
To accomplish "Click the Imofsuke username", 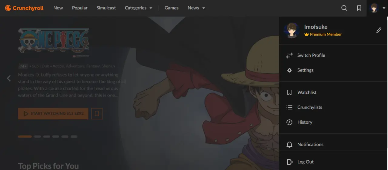I will click(x=316, y=27).
